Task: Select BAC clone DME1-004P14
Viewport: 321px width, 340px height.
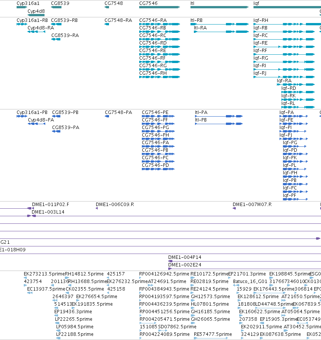Action: point(244,261)
